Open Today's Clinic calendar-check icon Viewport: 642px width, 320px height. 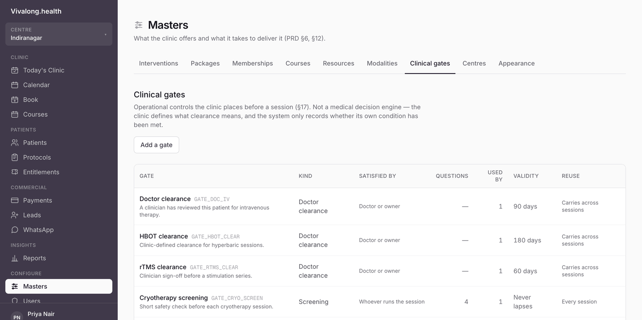coord(15,70)
